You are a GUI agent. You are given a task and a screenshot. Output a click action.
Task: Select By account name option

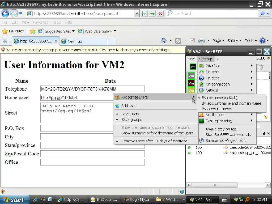[231, 109]
